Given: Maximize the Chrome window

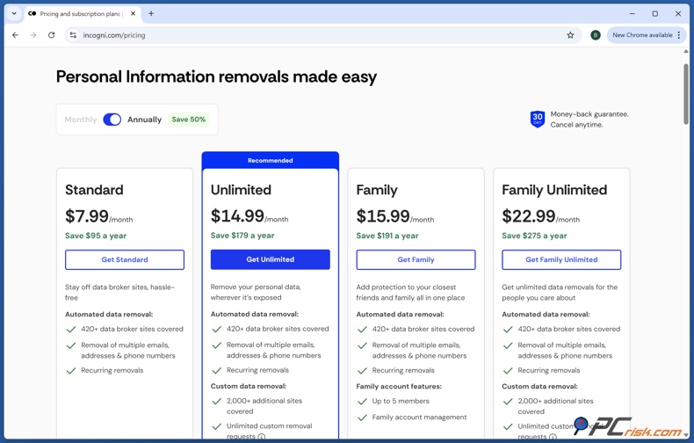Looking at the screenshot, I should point(655,14).
